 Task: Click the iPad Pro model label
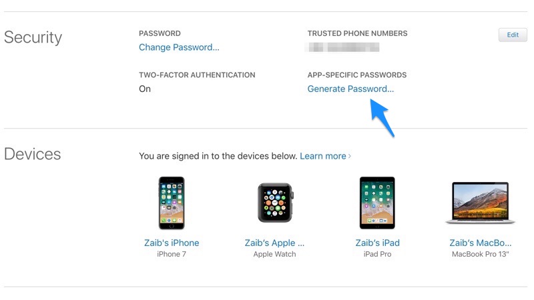coord(377,254)
